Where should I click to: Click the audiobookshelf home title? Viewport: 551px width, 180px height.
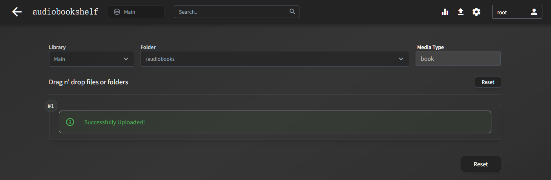[65, 12]
